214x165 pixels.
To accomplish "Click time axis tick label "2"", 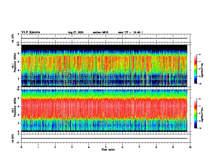I will point(55,147).
